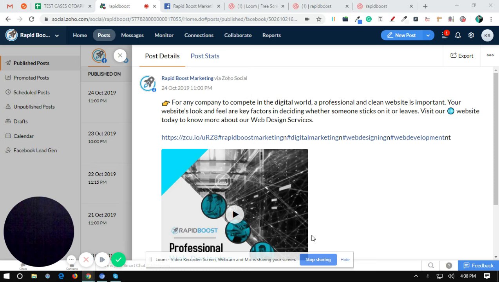Viewport: 499px width, 282px height.
Task: Click the Facebook channel avatar above list
Action: click(x=99, y=56)
